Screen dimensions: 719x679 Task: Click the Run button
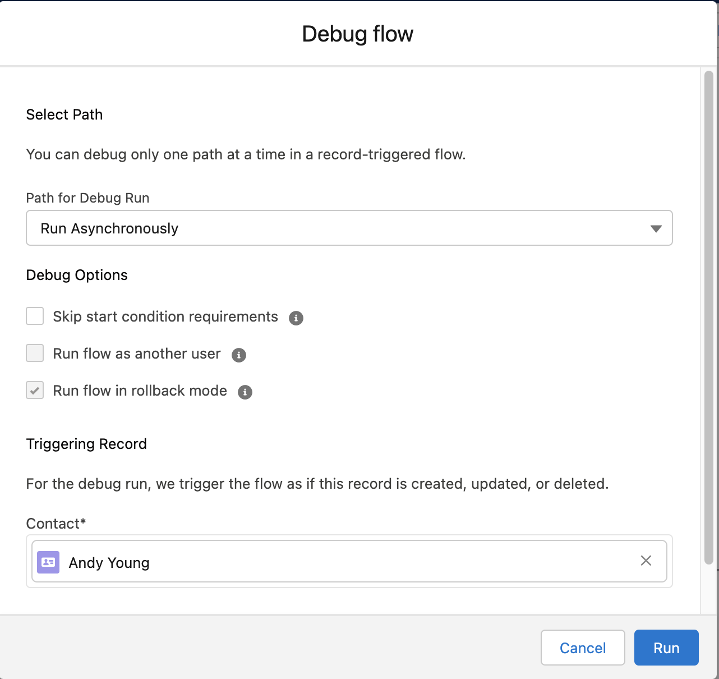[666, 648]
